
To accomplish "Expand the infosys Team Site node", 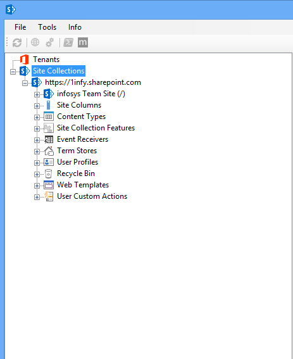I will [x=37, y=94].
